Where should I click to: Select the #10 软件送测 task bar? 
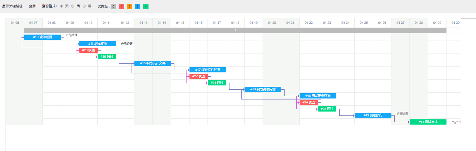[x=43, y=37]
